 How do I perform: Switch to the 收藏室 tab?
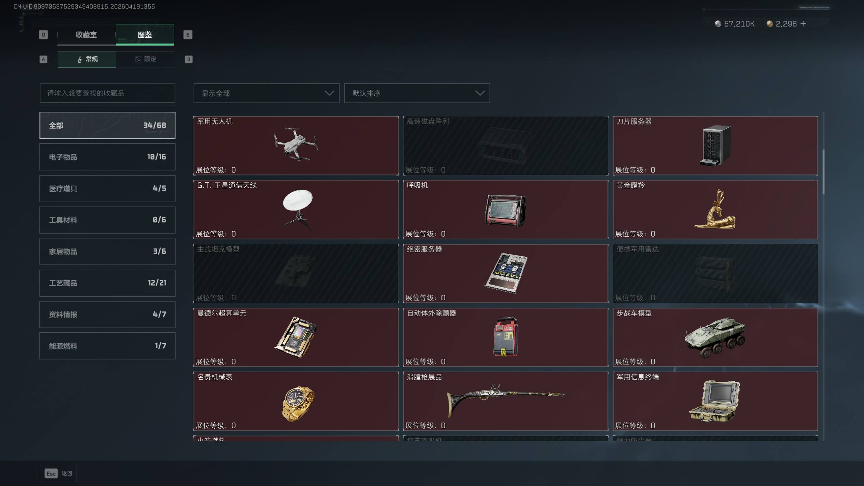[x=86, y=34]
